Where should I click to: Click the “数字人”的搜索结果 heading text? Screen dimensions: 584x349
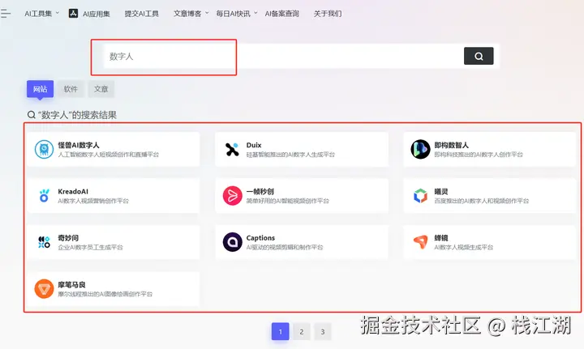77,115
